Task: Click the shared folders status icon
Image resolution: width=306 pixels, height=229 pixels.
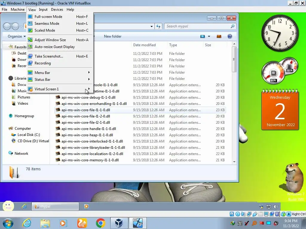Action: click(260, 214)
